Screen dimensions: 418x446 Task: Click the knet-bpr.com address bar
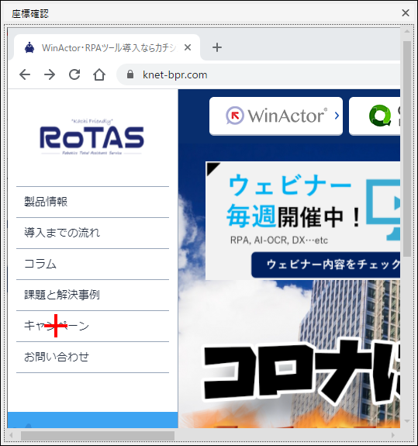(x=258, y=74)
